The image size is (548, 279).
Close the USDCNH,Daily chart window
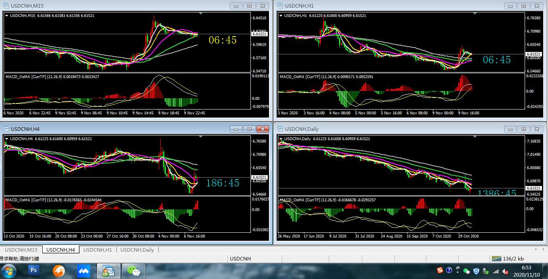click(x=537, y=129)
